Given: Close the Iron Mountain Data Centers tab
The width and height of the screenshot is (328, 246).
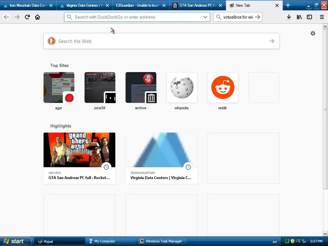Looking at the screenshot, I should click(x=51, y=5).
